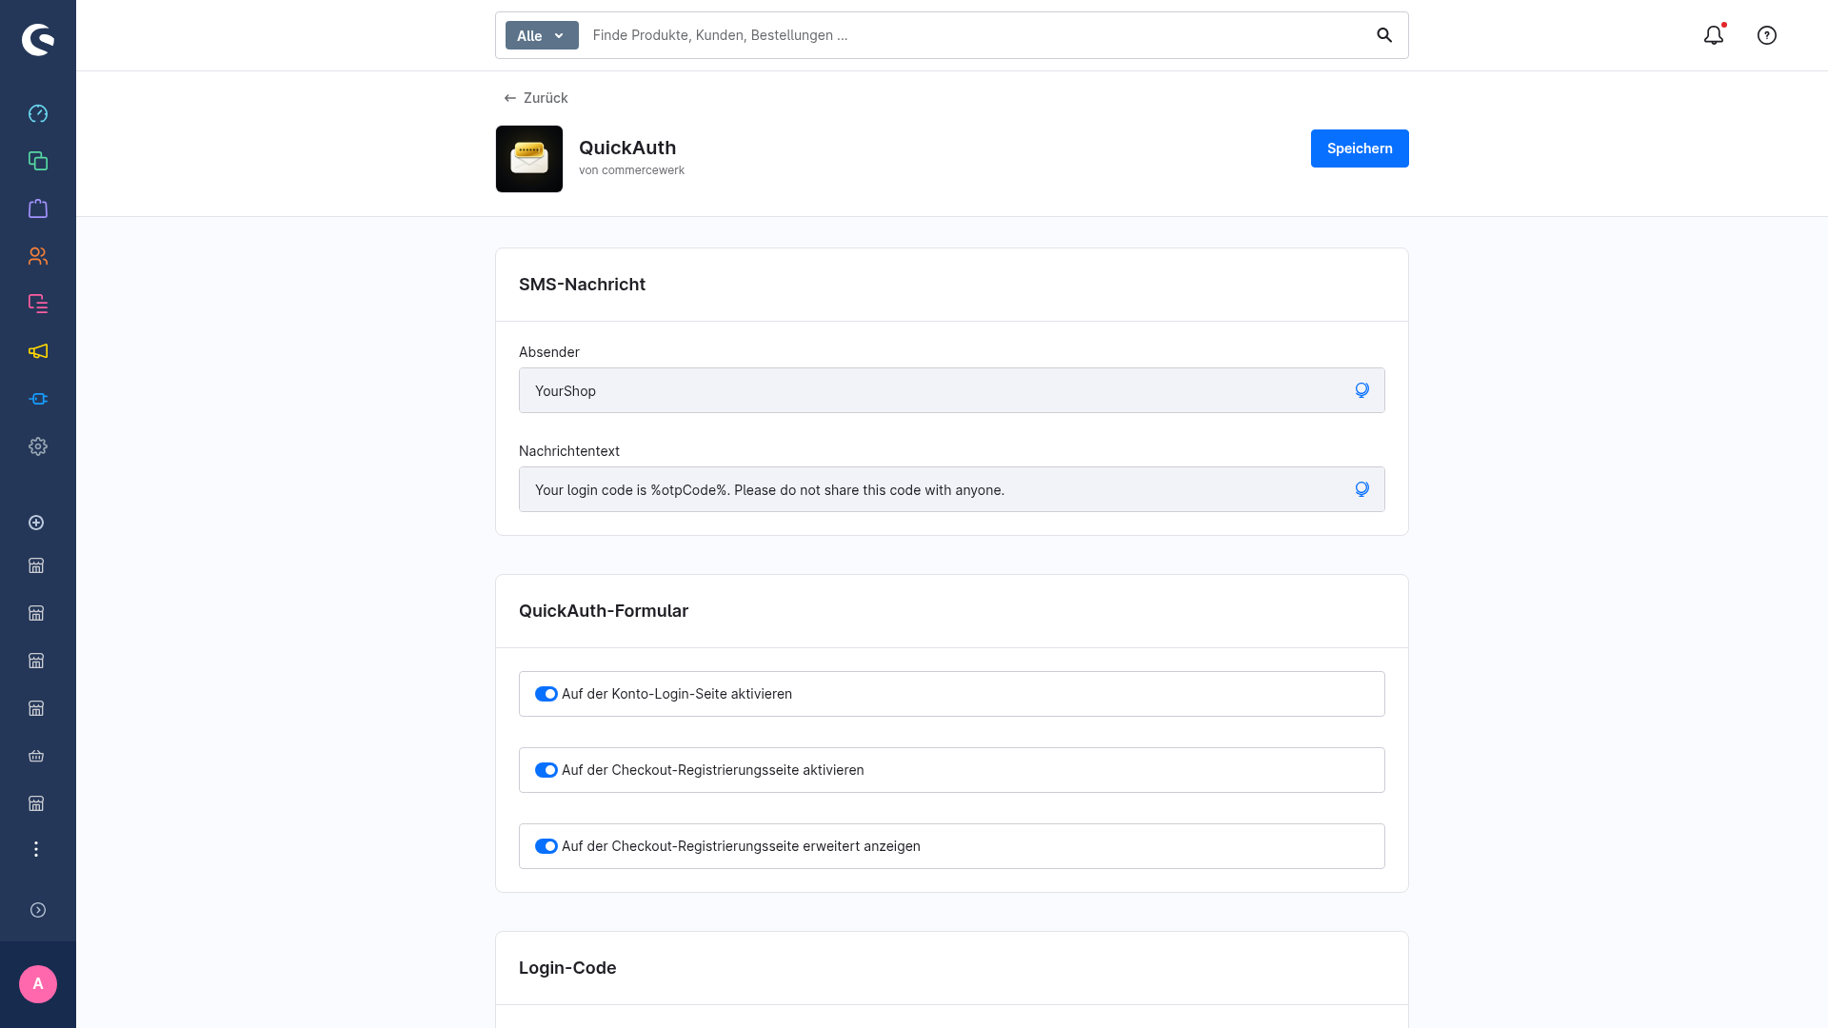Viewport: 1828px width, 1028px height.
Task: Click the inheritance icon in Nachrichtentext field
Action: click(1361, 489)
